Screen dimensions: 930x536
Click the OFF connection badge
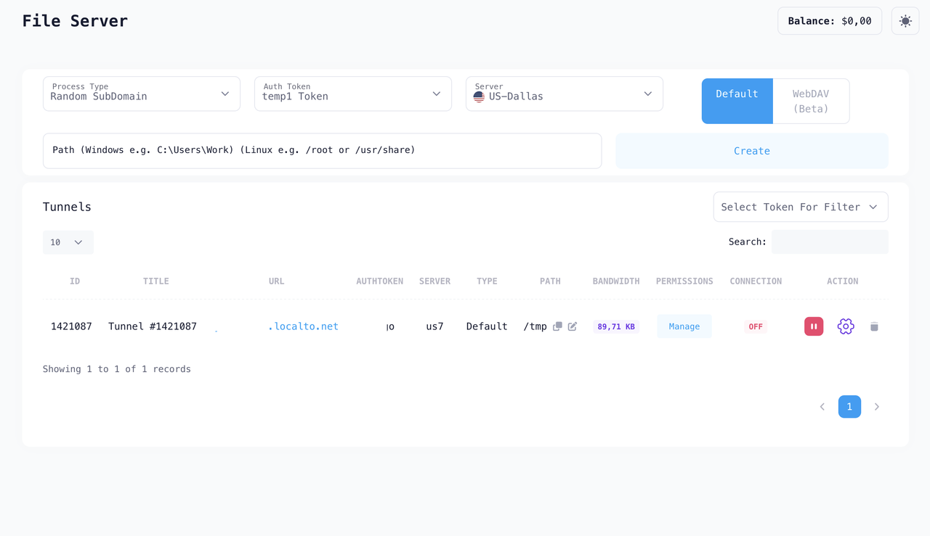coord(756,327)
